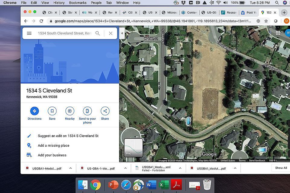Viewport: 290px width, 193px height.
Task: Click Suggest an edit on 1534 S Cleveland St
Action: [68, 136]
